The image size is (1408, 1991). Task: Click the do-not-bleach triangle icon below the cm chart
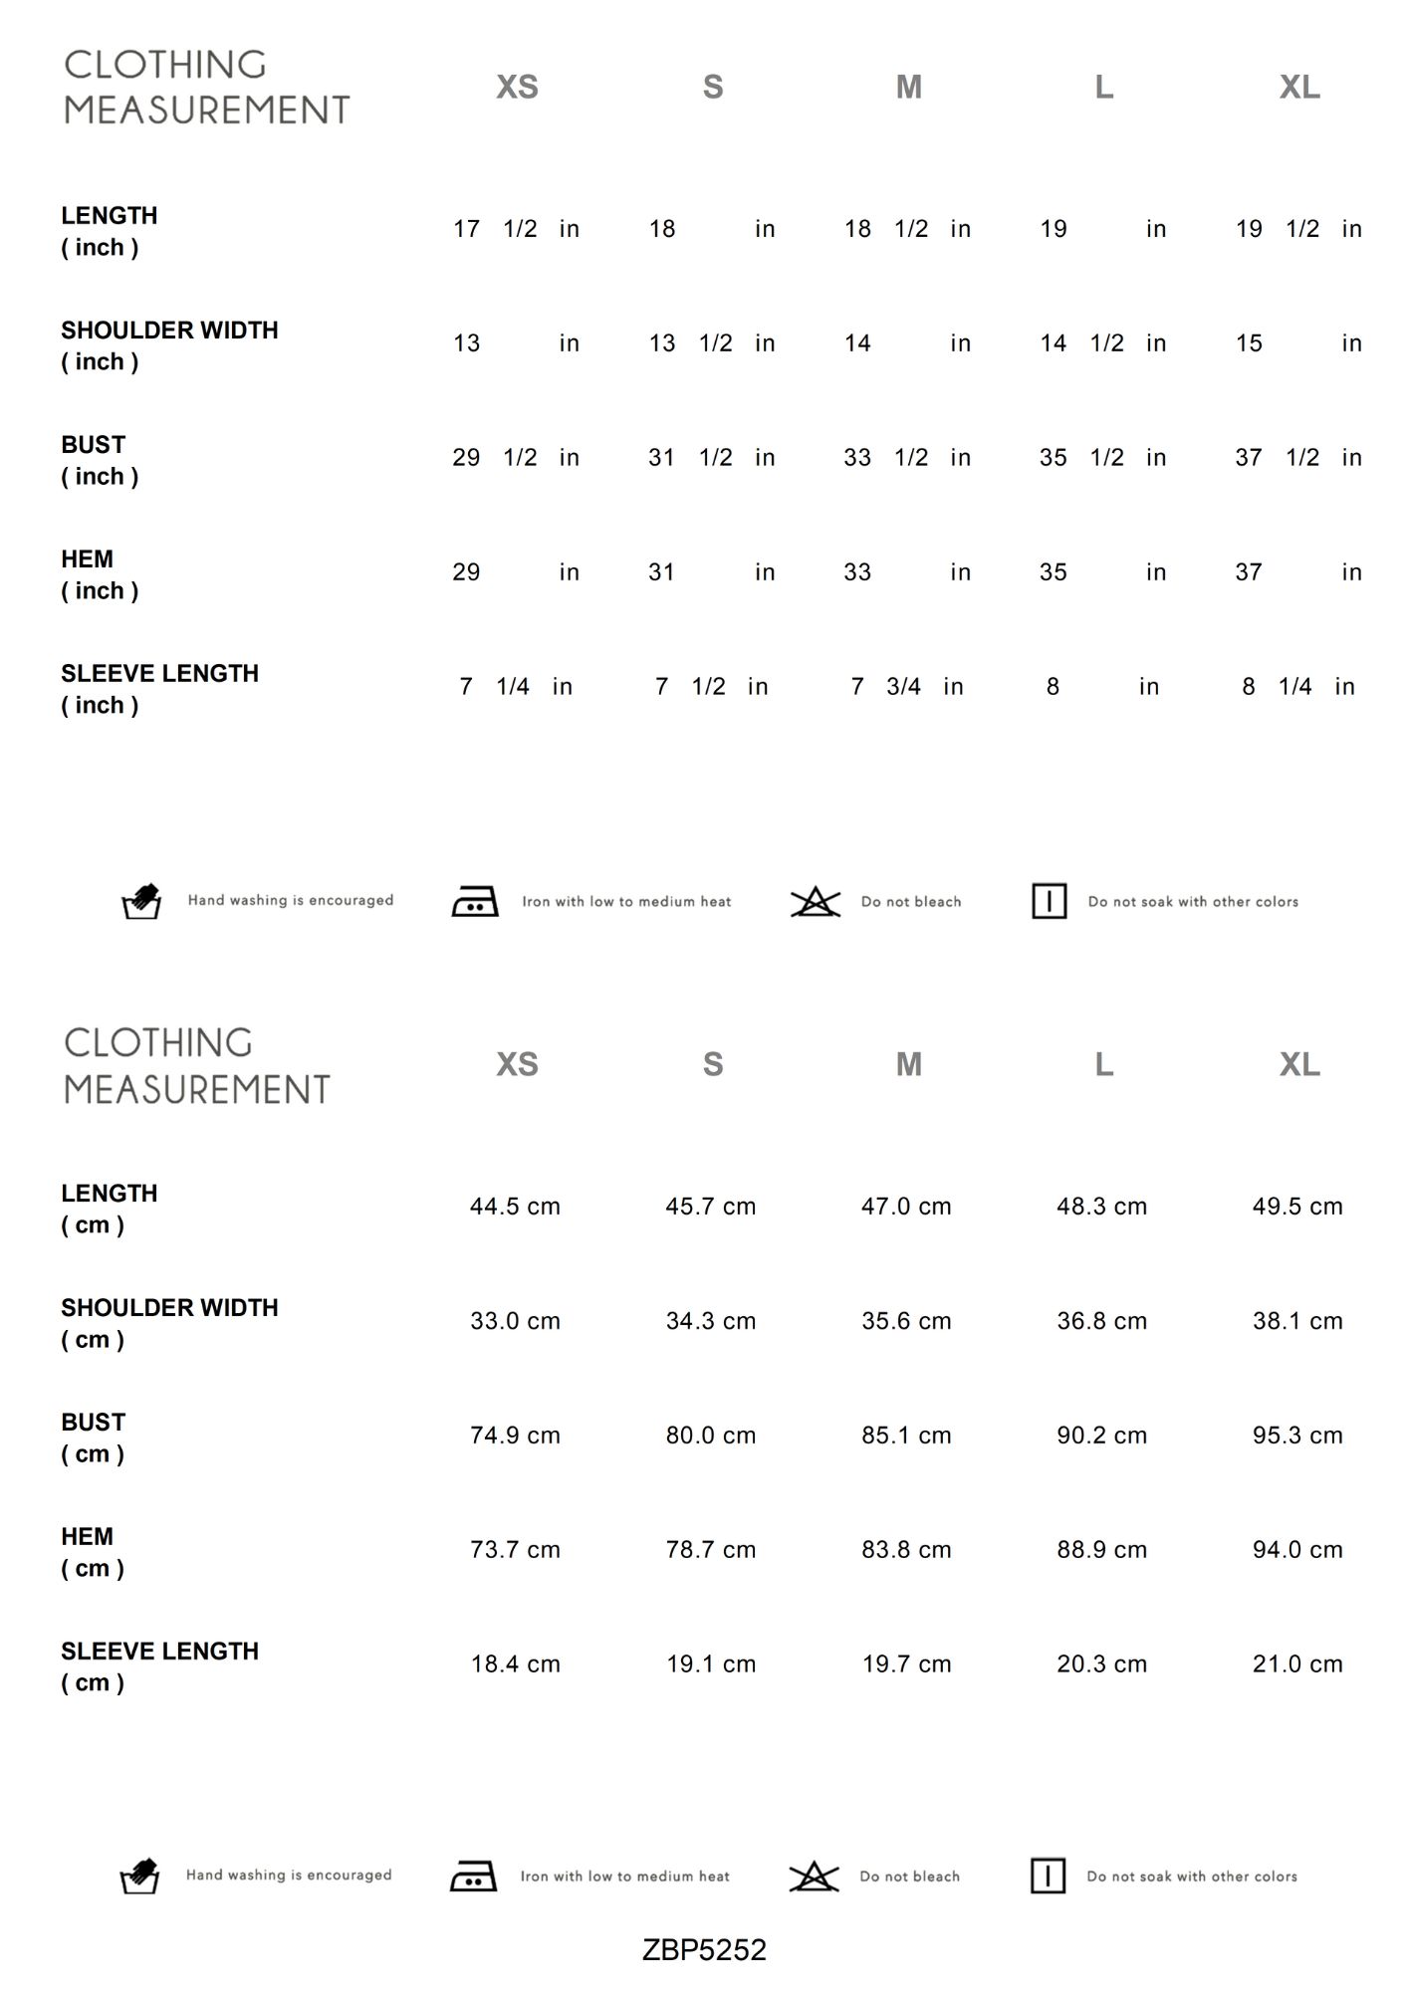pos(814,1877)
